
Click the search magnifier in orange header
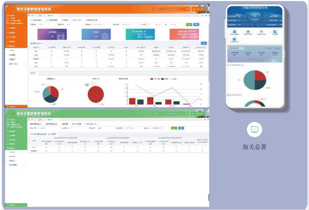188,9
